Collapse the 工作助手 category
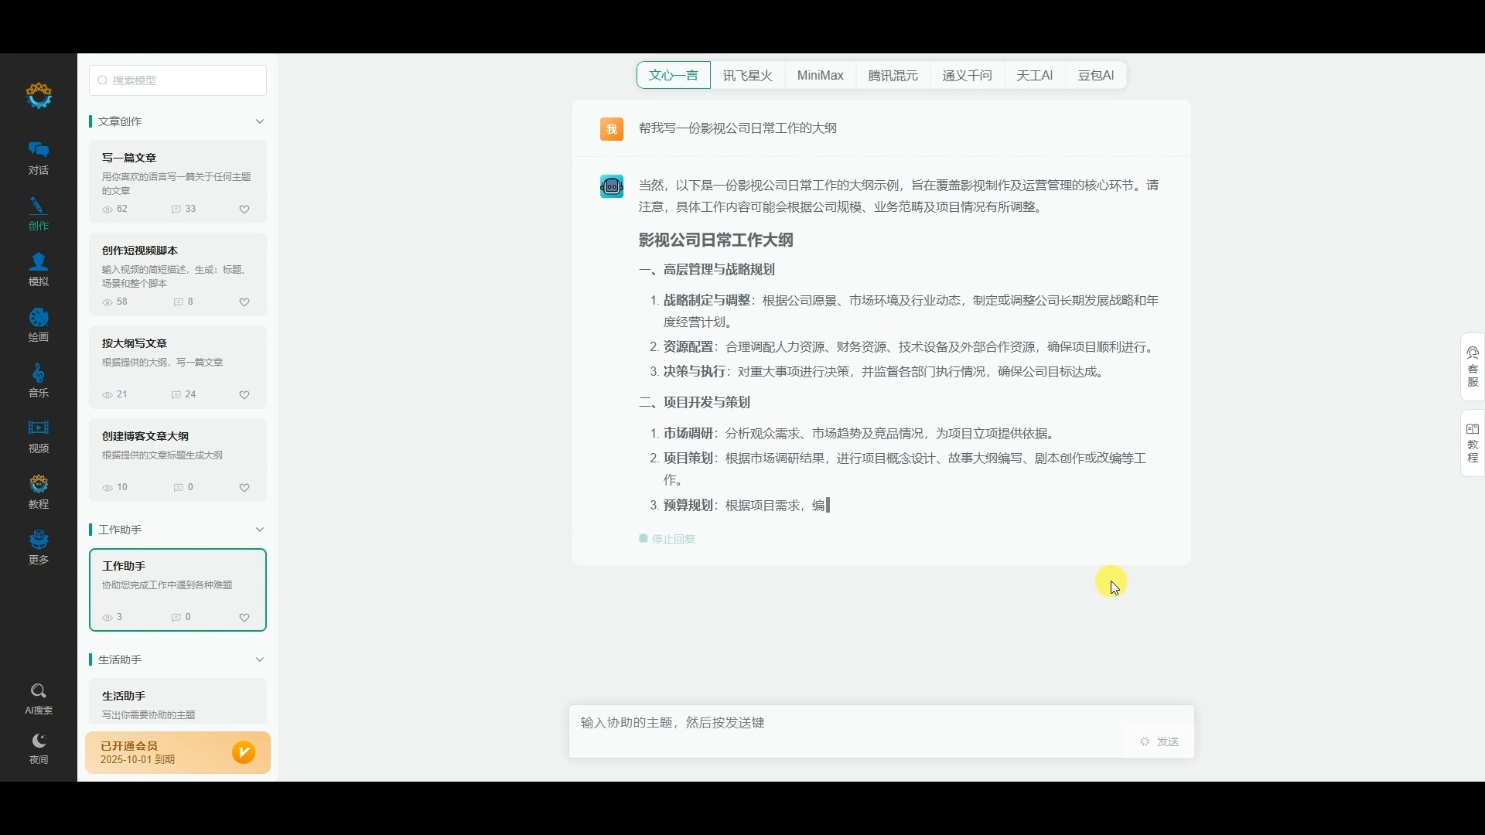The image size is (1485, 835). point(260,530)
